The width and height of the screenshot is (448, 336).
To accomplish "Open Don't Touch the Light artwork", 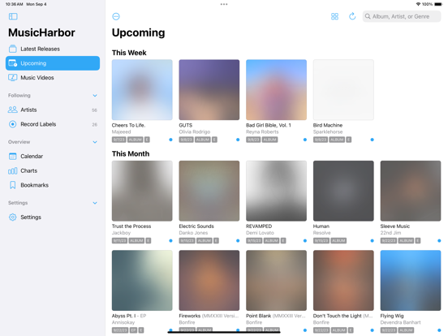I will pyautogui.click(x=343, y=281).
